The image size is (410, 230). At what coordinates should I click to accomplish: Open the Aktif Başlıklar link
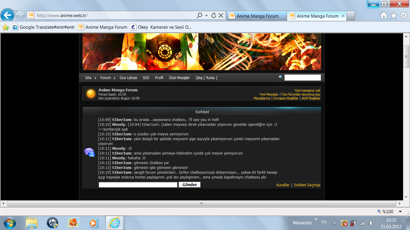coord(311,98)
